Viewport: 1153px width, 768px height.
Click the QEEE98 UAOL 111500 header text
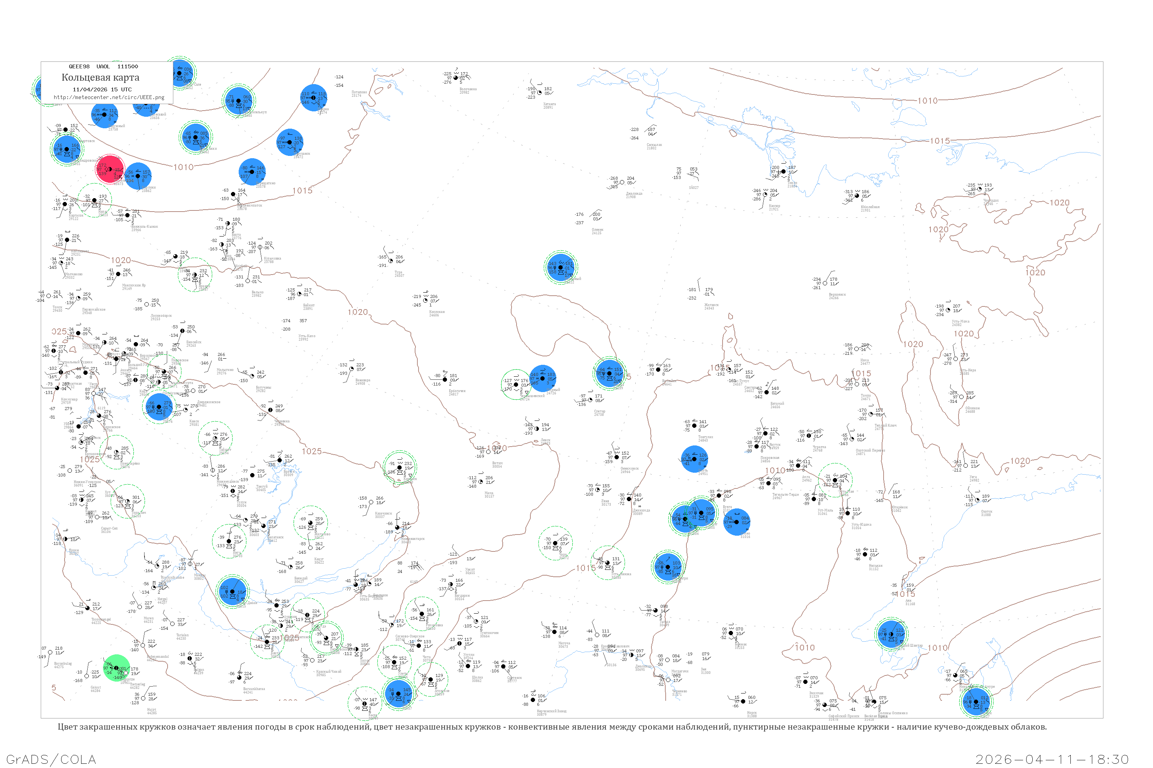(103, 66)
